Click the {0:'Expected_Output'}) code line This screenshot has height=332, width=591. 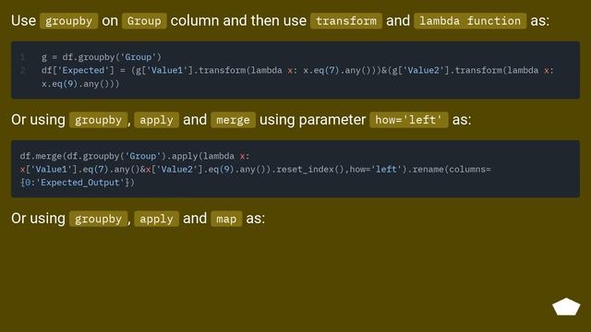tap(77, 183)
